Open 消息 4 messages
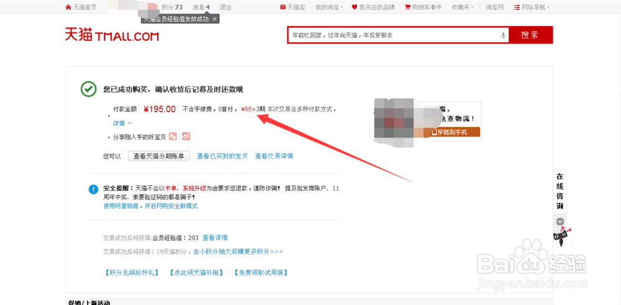 pos(201,7)
